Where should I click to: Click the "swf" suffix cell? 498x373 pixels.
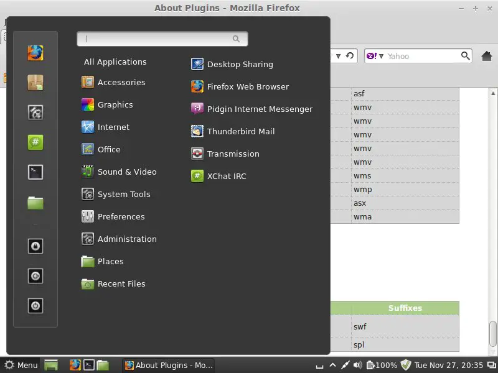point(405,326)
